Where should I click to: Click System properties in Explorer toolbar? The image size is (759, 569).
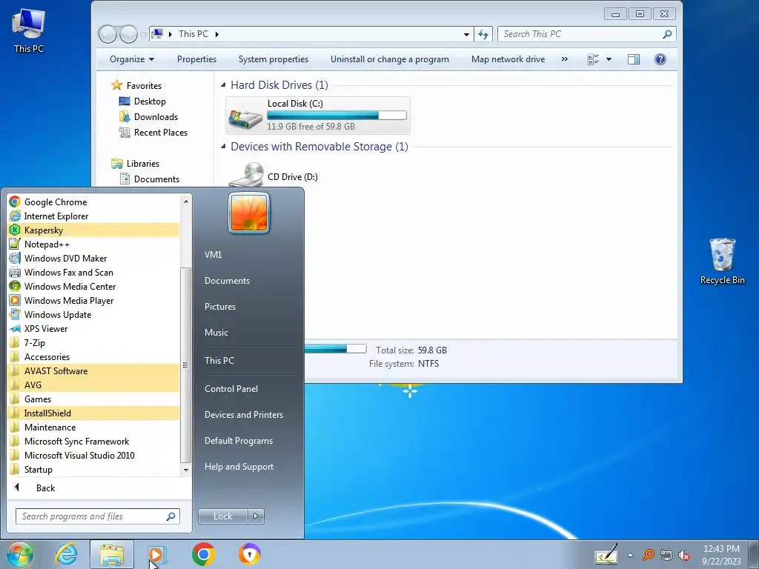[x=273, y=59]
